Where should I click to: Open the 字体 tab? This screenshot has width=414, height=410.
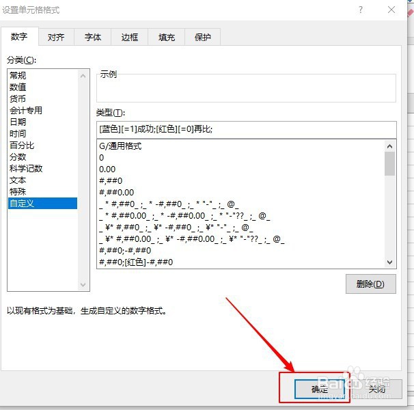point(93,38)
